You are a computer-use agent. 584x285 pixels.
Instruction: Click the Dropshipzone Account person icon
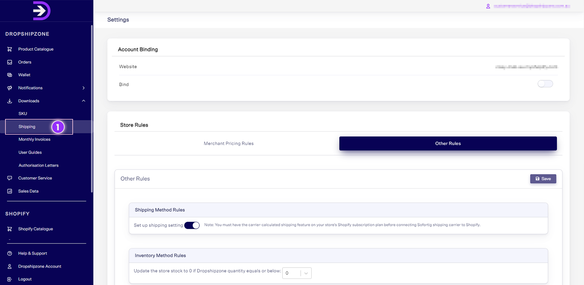(x=10, y=266)
